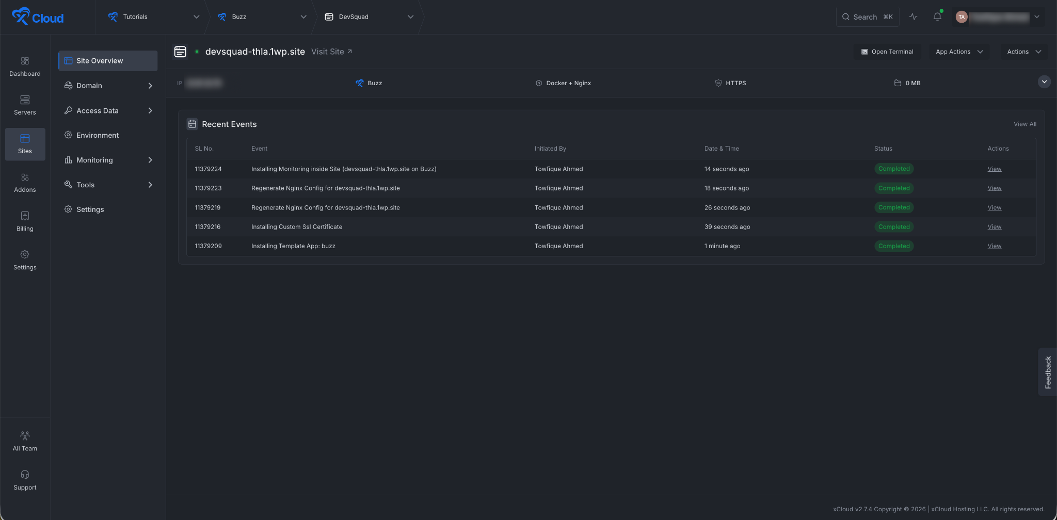View the Installing Custom Ssl Certificate event
The height and width of the screenshot is (520, 1057).
click(994, 227)
